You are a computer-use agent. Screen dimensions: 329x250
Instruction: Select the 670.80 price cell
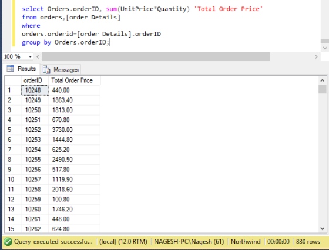click(x=74, y=120)
